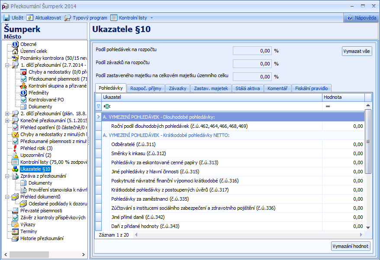Collapse the 1. dílčí přezkoumání node
This screenshot has height=260, width=380.
(7, 65)
